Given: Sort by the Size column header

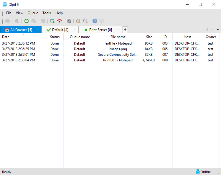Looking at the screenshot, I should click(x=149, y=37).
